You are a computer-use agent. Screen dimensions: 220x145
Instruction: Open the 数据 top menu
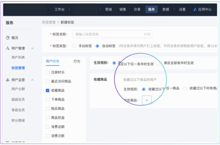(x=166, y=10)
